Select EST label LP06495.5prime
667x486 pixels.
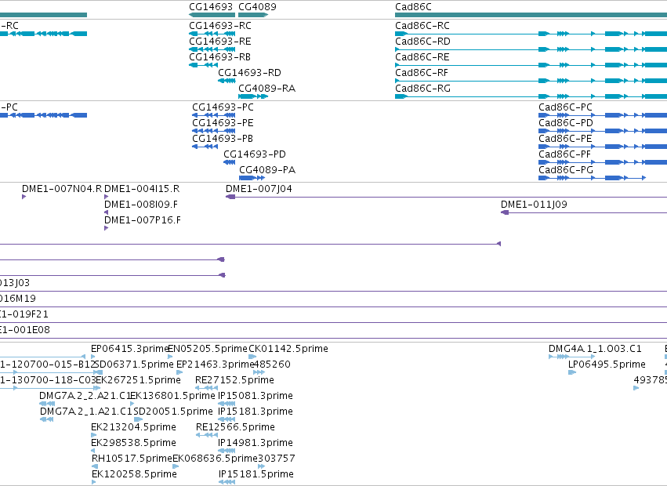pos(607,364)
